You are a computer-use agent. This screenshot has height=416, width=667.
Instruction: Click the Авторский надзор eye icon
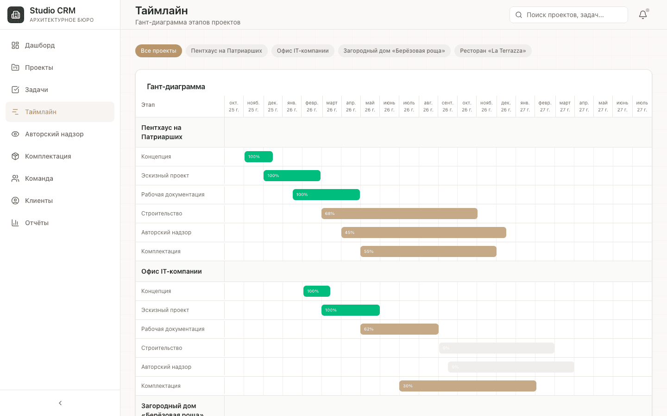pyautogui.click(x=15, y=134)
